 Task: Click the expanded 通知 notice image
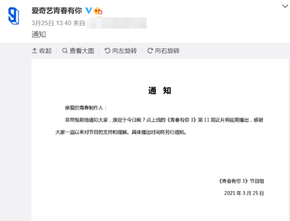(x=160, y=140)
